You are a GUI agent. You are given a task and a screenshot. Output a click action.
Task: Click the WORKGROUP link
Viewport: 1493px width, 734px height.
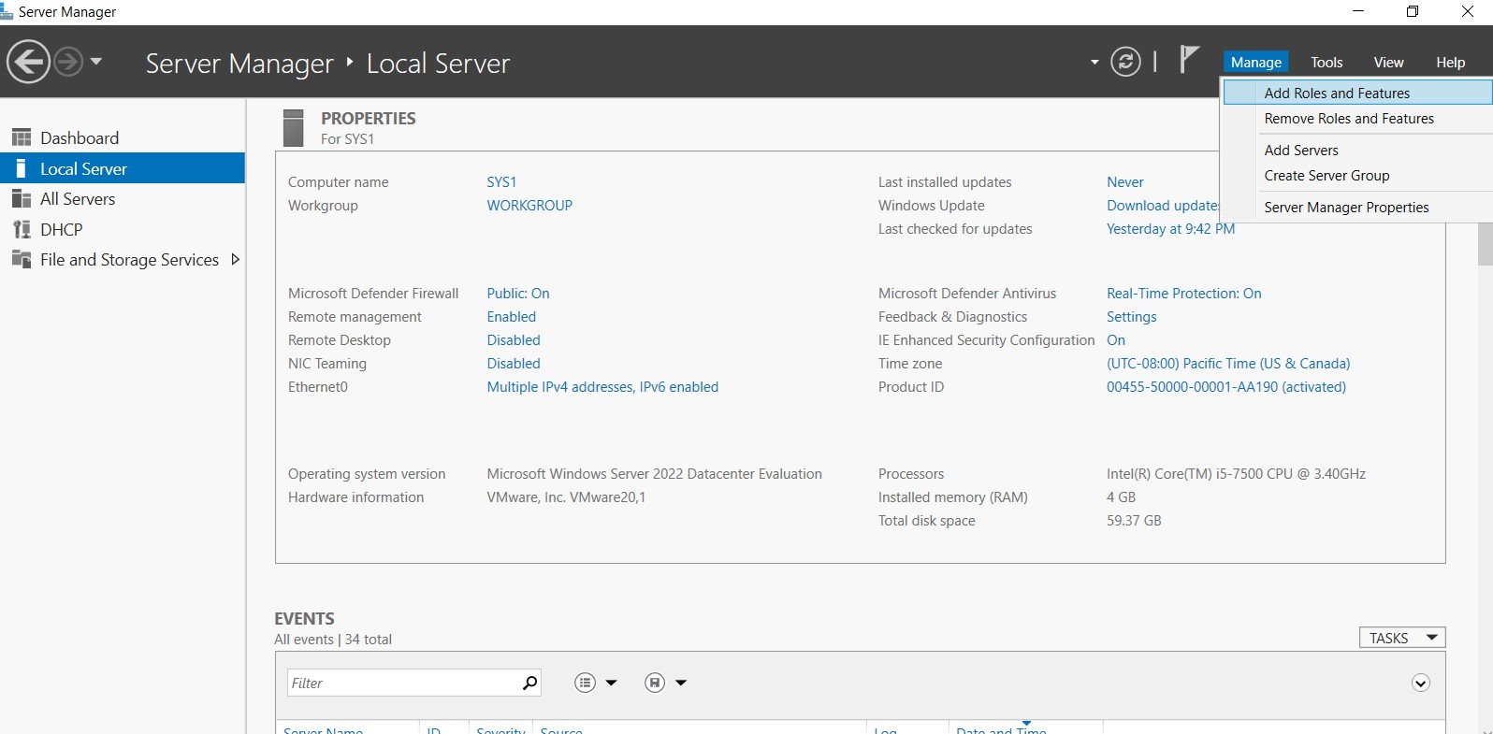coord(529,206)
